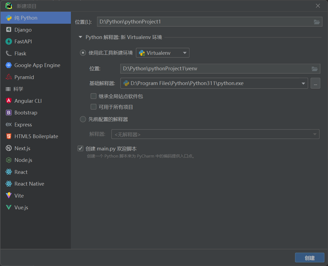Click the Node.js hexagon icon

click(x=9, y=160)
